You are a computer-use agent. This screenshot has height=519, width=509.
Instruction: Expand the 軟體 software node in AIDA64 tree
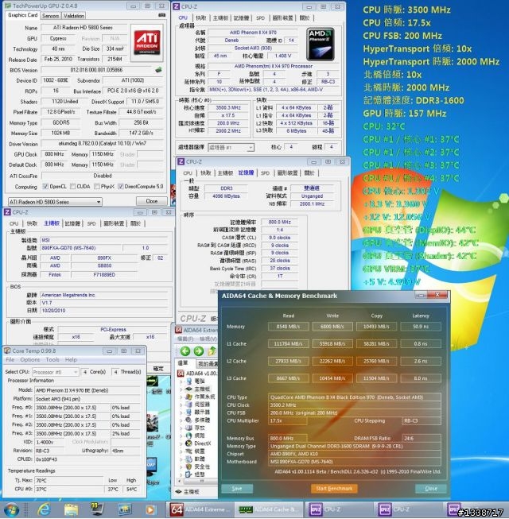tap(181, 459)
